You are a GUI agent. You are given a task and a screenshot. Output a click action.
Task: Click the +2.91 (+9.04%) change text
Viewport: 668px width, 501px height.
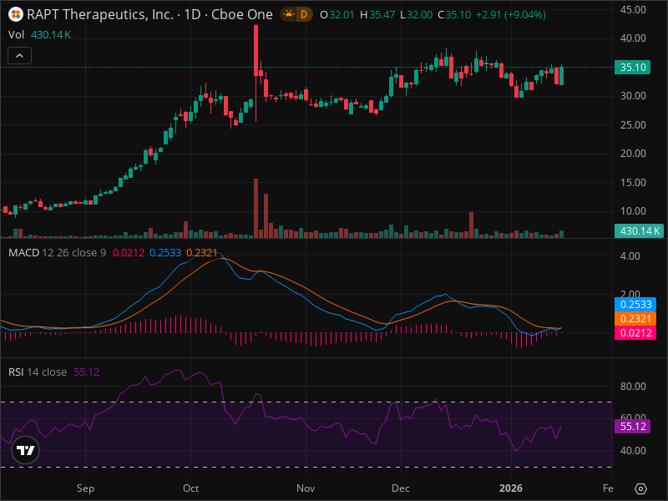point(511,15)
